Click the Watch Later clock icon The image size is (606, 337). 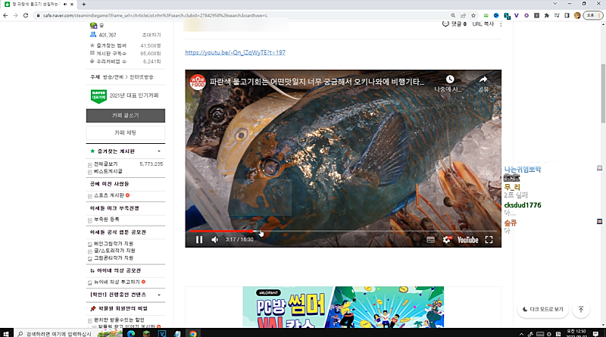coord(449,80)
